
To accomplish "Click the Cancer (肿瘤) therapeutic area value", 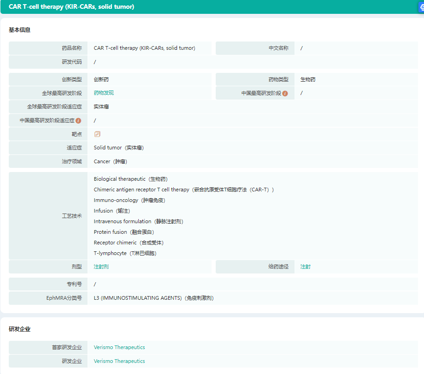I will click(x=111, y=162).
